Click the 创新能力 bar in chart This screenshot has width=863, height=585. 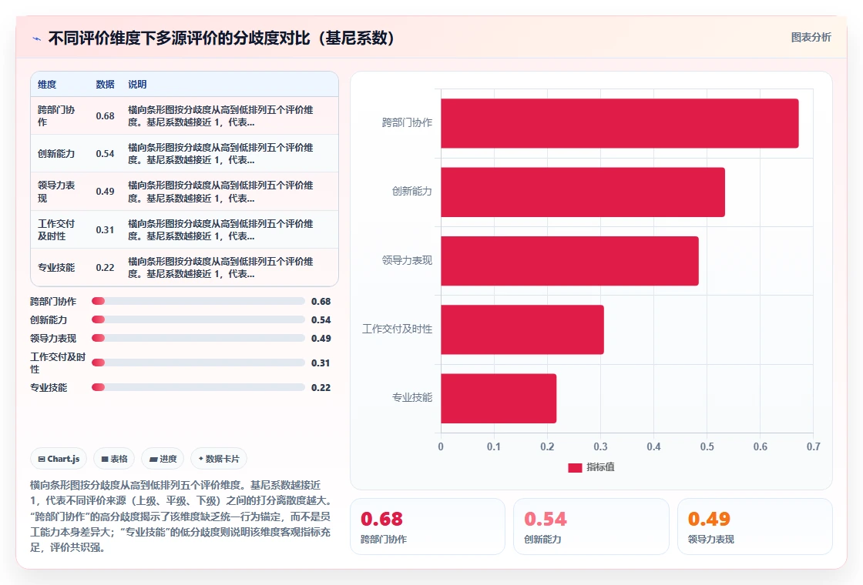click(583, 192)
